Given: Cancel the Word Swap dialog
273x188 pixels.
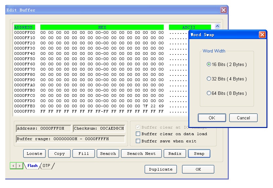Looking at the screenshot, I should tap(243, 118).
